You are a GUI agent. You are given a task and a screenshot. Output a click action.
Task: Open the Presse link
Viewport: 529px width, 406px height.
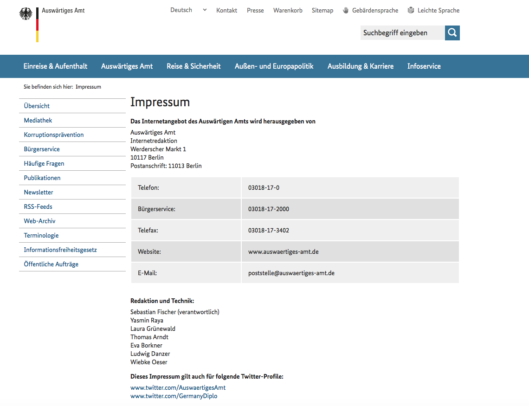point(255,11)
